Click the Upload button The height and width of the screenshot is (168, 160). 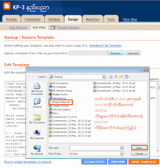coord(133,53)
